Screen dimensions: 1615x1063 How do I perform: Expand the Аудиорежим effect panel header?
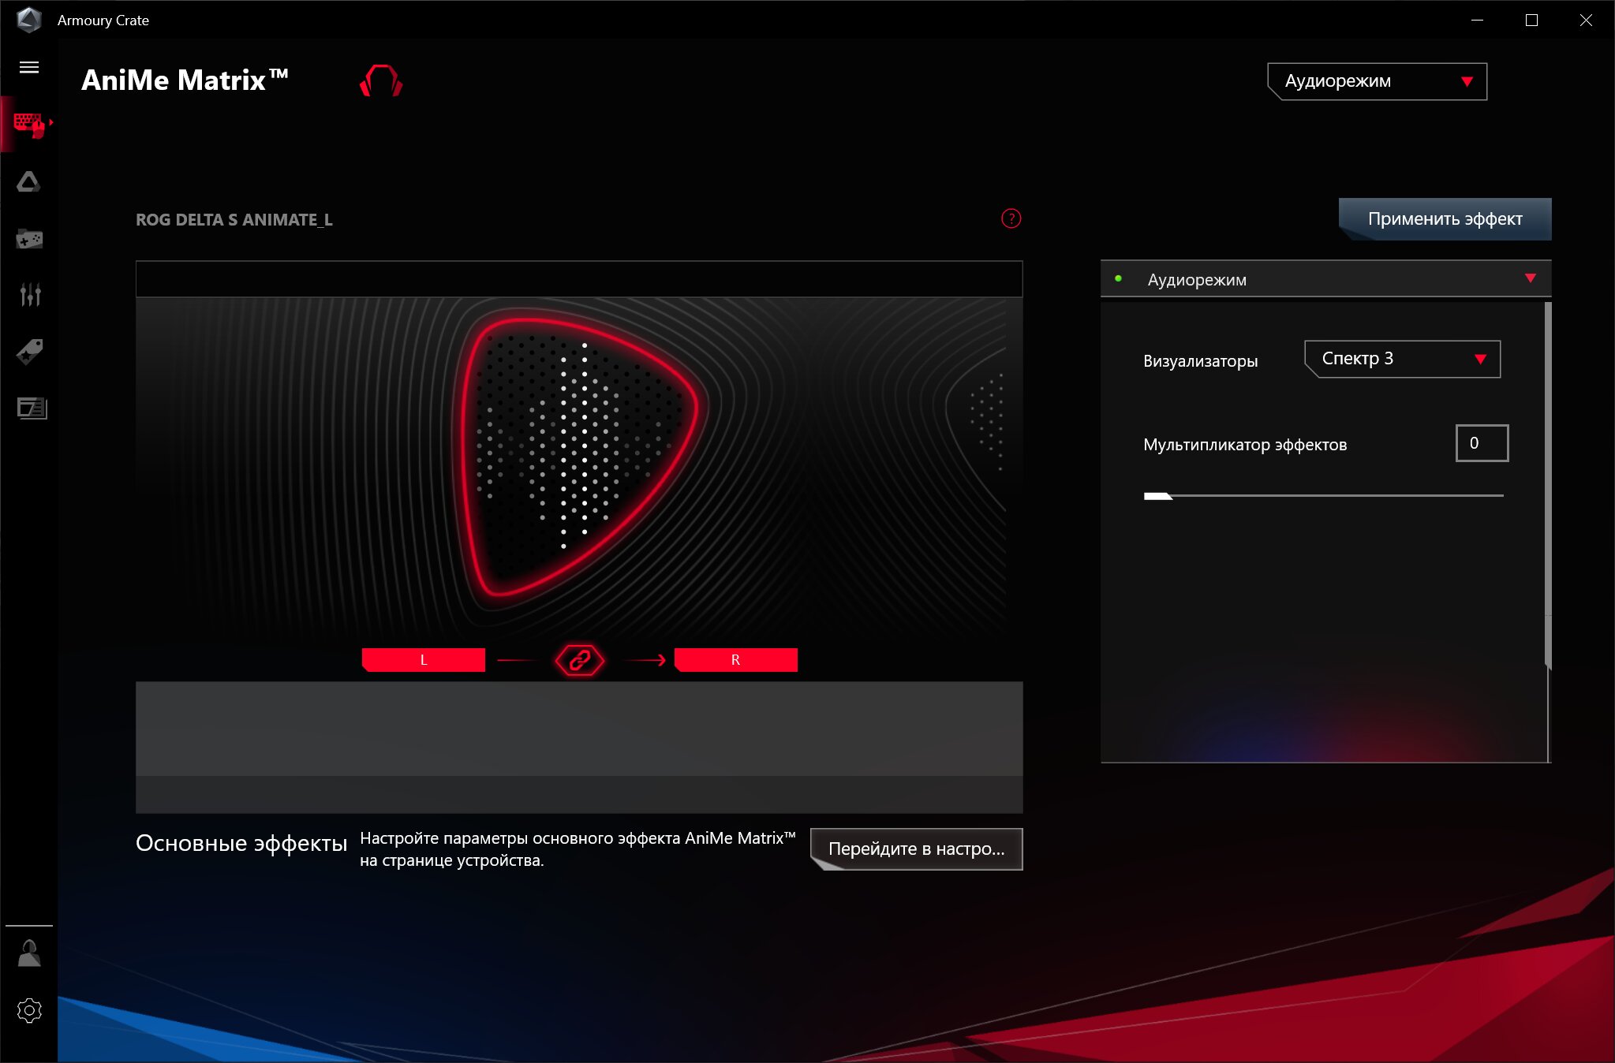[x=1325, y=279]
